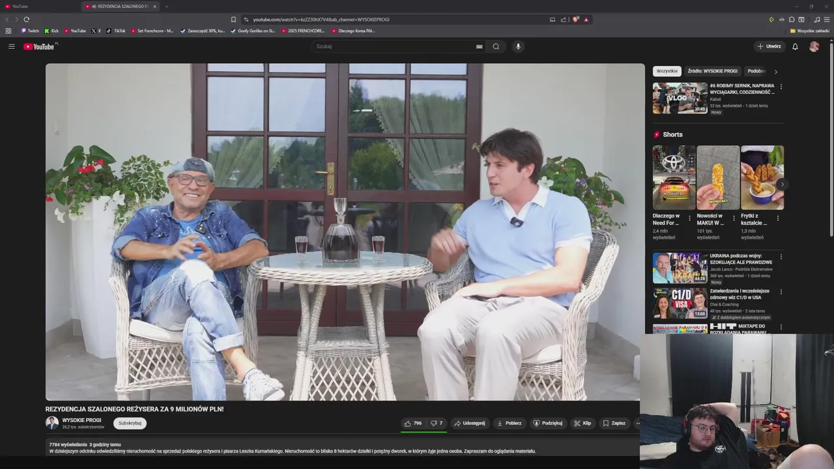The width and height of the screenshot is (834, 469).
Task: Open options for Frytki z kształcie short
Action: click(x=777, y=218)
